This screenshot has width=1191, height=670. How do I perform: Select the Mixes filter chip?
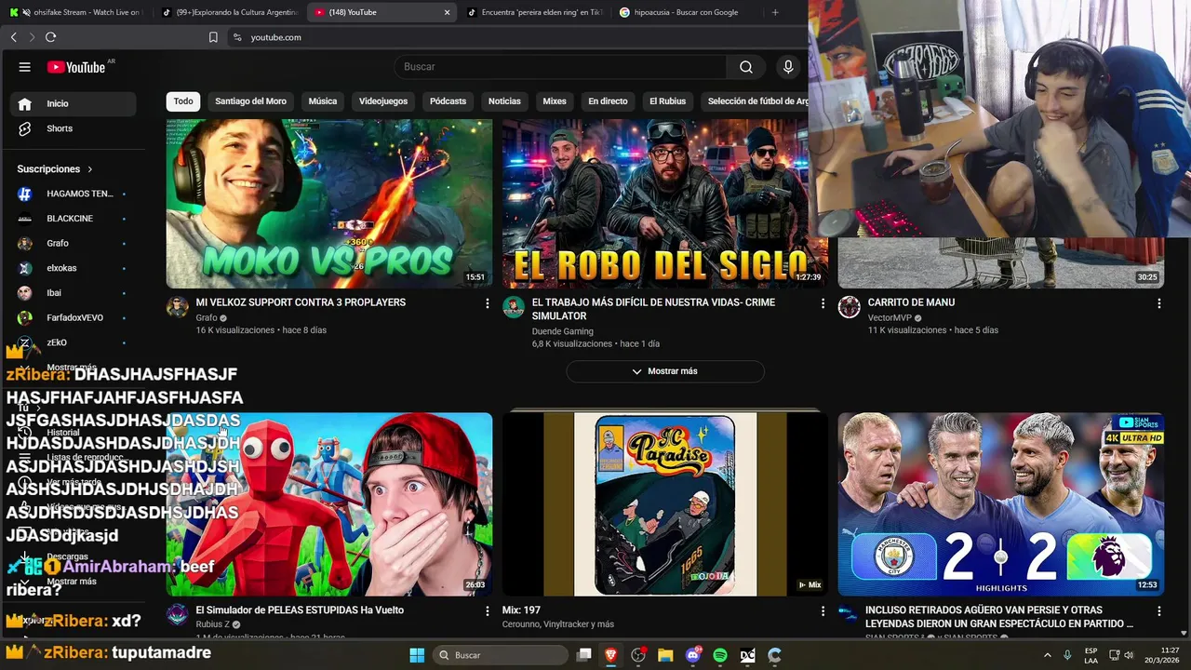tap(555, 101)
